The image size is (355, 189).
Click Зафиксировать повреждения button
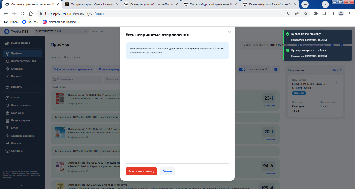(73, 69)
